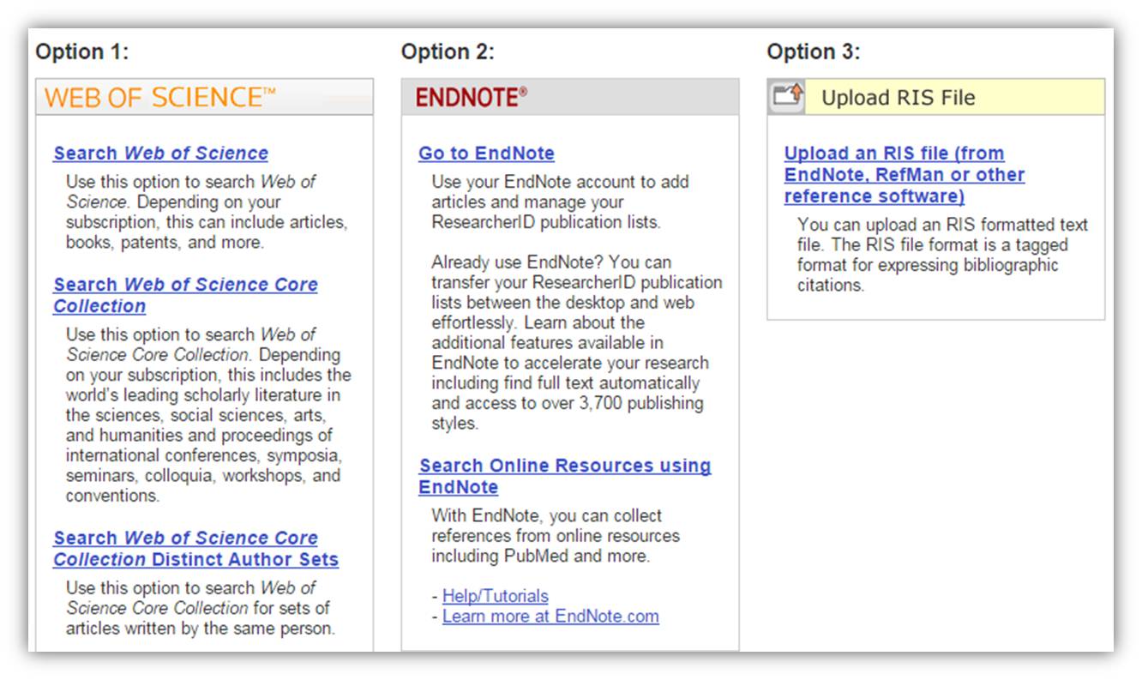The width and height of the screenshot is (1142, 680).
Task: Open Search Online Resources using EndNote link
Action: pos(565,476)
